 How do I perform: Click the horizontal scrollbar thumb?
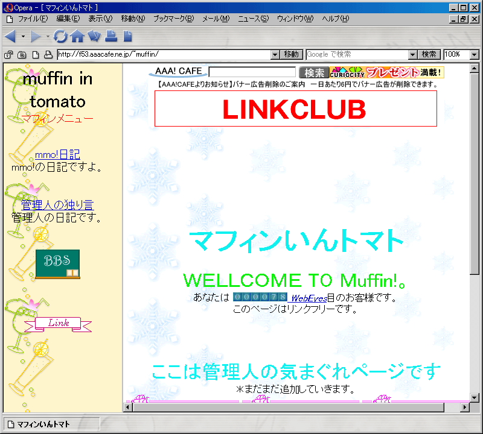click(x=289, y=407)
